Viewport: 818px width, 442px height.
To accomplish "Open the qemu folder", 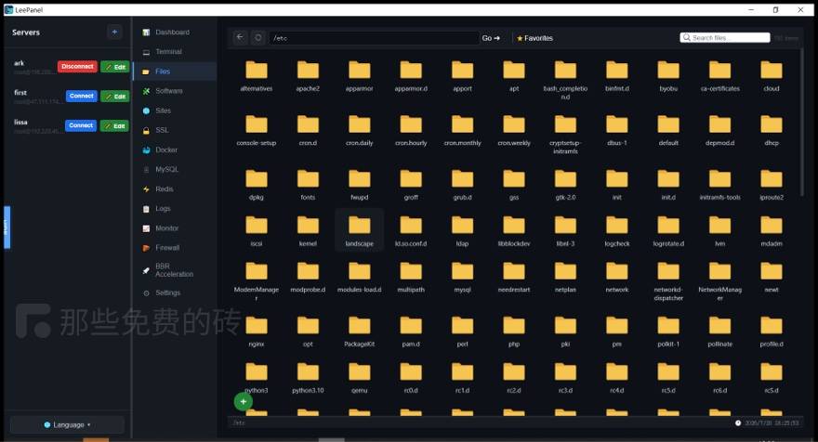I will point(360,378).
